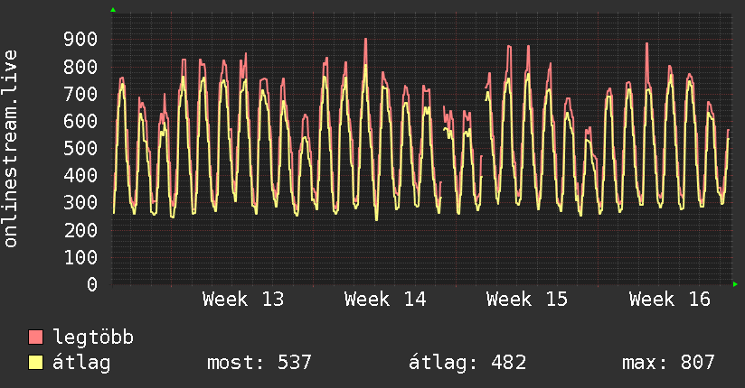Click the 0 y-axis label

pos(92,284)
